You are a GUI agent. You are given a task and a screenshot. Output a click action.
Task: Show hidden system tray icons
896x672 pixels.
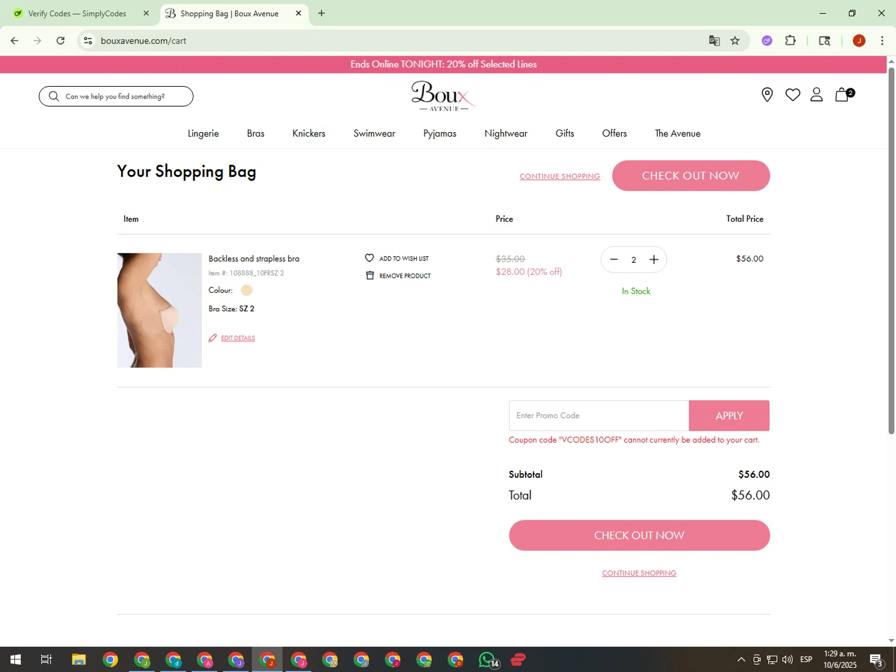pos(741,659)
